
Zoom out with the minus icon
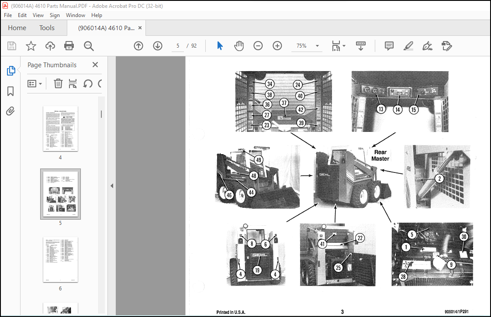point(258,46)
